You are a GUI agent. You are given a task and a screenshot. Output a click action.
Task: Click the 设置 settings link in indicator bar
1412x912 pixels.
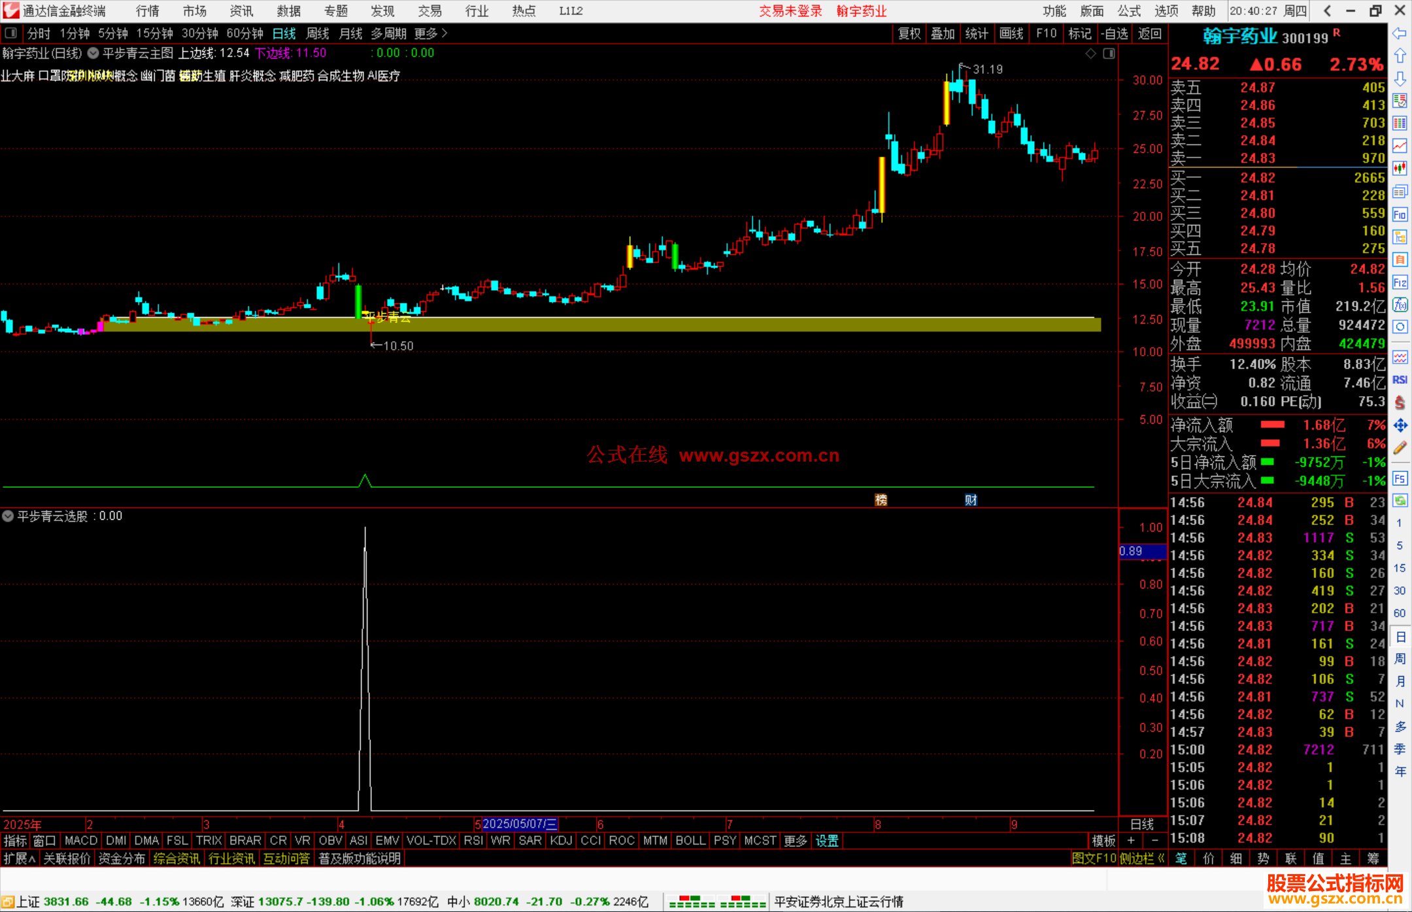click(827, 841)
